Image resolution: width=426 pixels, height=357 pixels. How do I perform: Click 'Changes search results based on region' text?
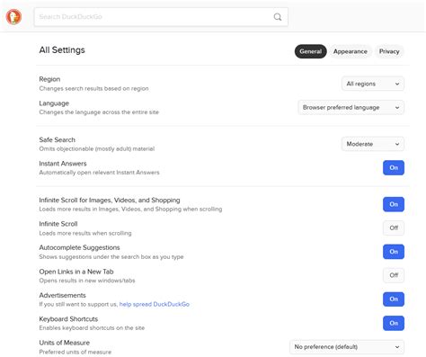click(x=93, y=88)
